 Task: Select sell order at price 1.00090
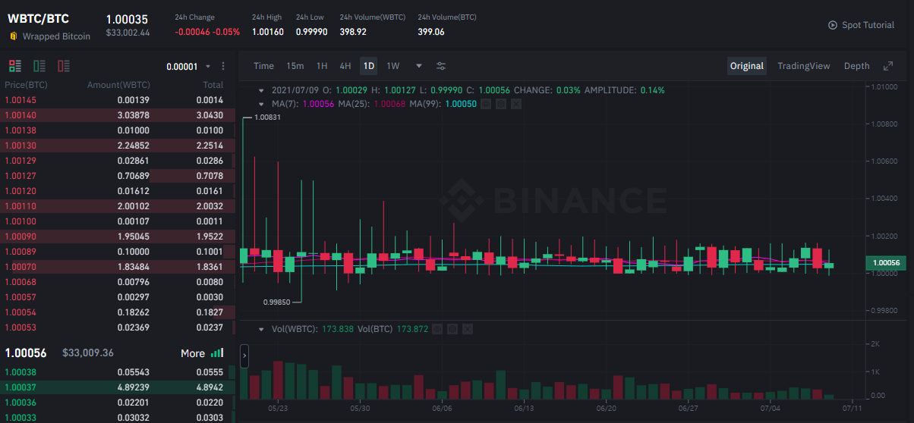(x=118, y=237)
